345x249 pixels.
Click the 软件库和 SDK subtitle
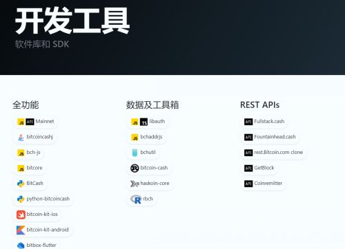click(x=42, y=44)
